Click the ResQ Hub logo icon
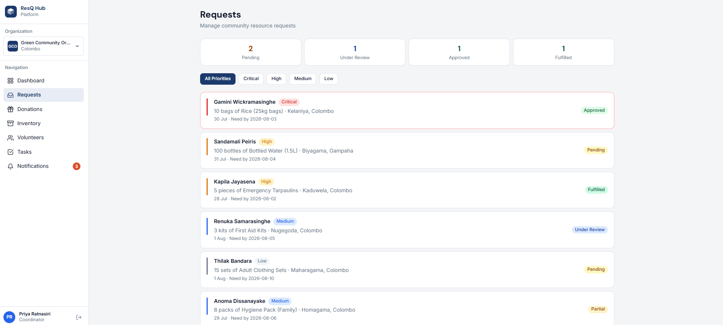 pyautogui.click(x=11, y=11)
